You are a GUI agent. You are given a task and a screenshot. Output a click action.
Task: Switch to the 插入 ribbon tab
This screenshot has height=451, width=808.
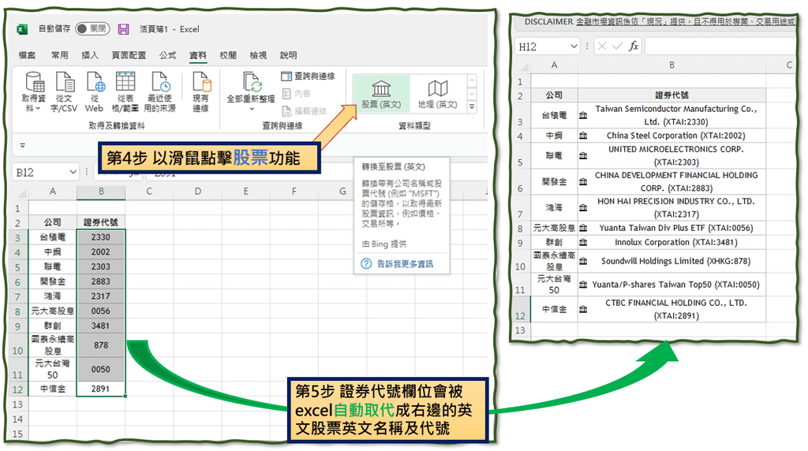pyautogui.click(x=90, y=55)
